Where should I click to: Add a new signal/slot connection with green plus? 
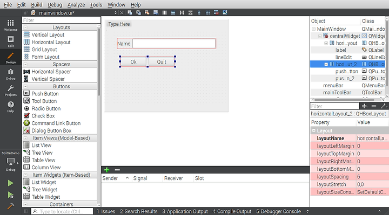click(x=106, y=170)
